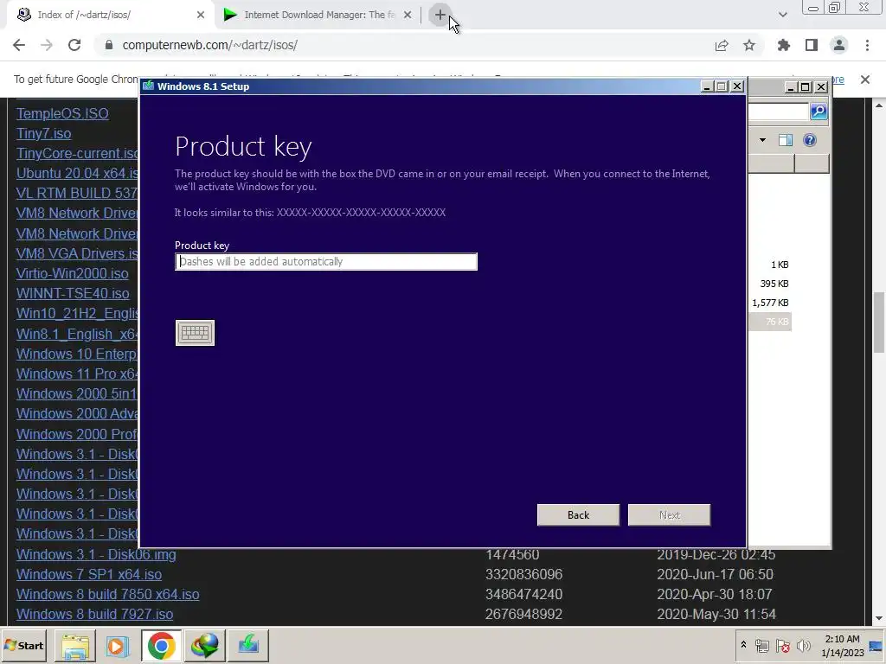Screen dimensions: 886x664
Task: Reload the current page
Action: (x=74, y=45)
